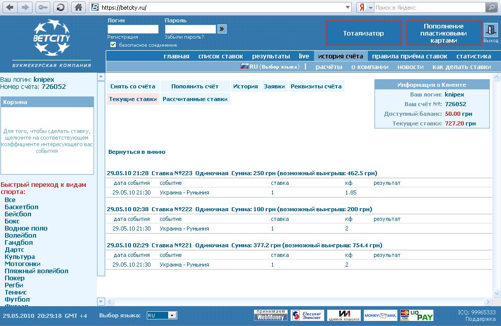Image resolution: width=501 pixels, height=326 pixels.
Task: Click the BetCity logo
Action: [51, 38]
